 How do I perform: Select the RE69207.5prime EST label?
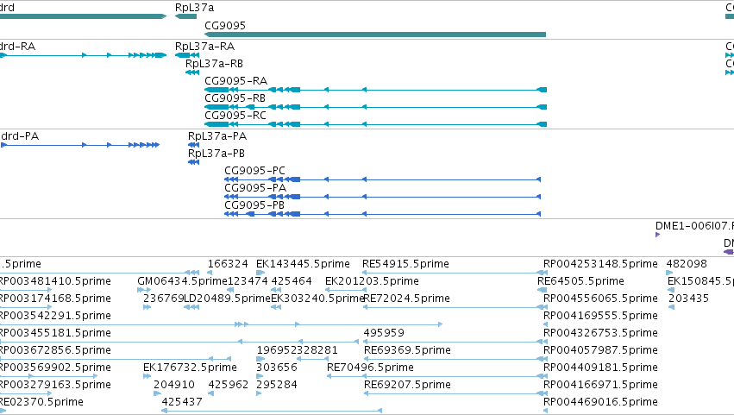[407, 385]
